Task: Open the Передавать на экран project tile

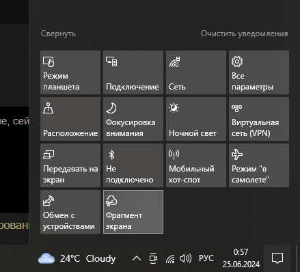Action: coord(70,165)
